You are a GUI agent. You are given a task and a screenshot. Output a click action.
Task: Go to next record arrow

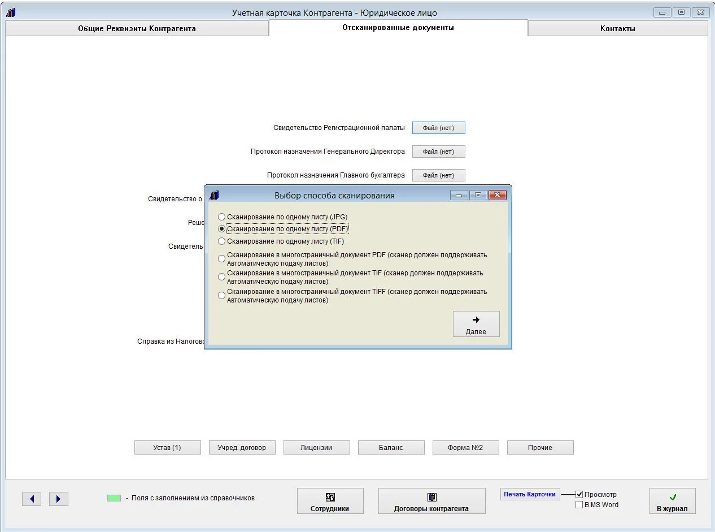click(59, 499)
